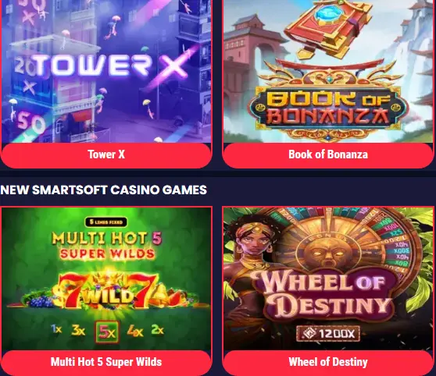Screen dimensions: 436x376
Task: Click the Book of Bonanza golden logo
Action: pyautogui.click(x=328, y=110)
